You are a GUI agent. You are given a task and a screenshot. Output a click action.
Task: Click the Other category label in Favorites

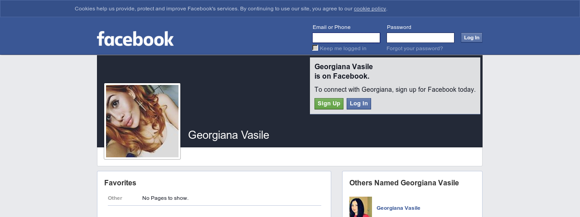click(115, 198)
